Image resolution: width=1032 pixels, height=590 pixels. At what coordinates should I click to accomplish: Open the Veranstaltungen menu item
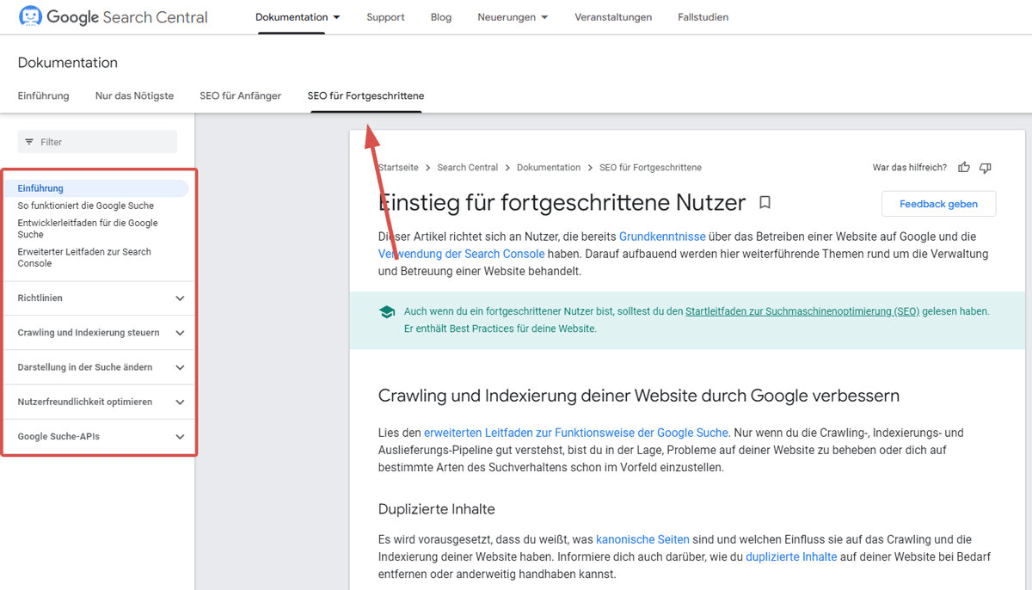tap(613, 17)
